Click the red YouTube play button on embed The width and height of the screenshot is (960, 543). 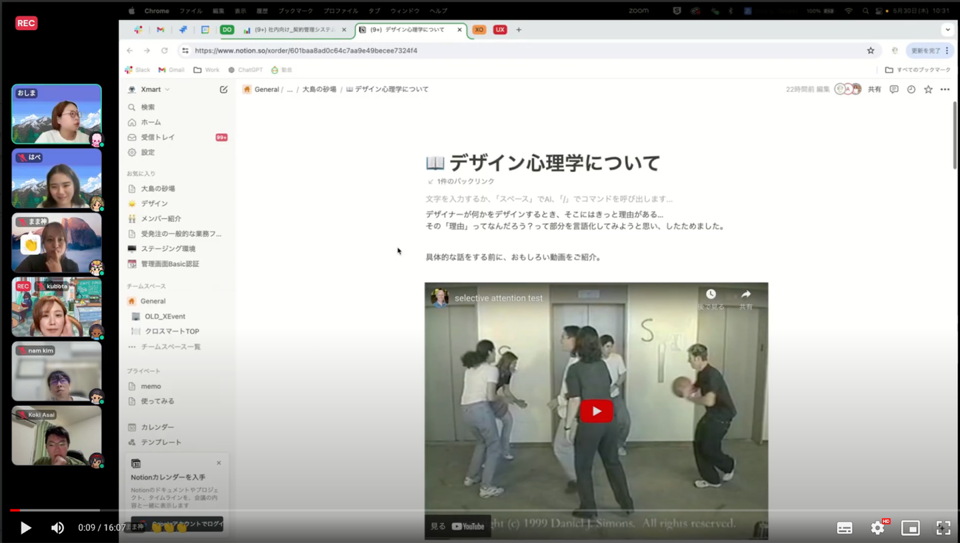[596, 411]
